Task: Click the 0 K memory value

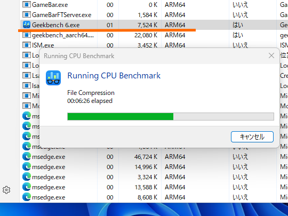Action: click(153, 5)
